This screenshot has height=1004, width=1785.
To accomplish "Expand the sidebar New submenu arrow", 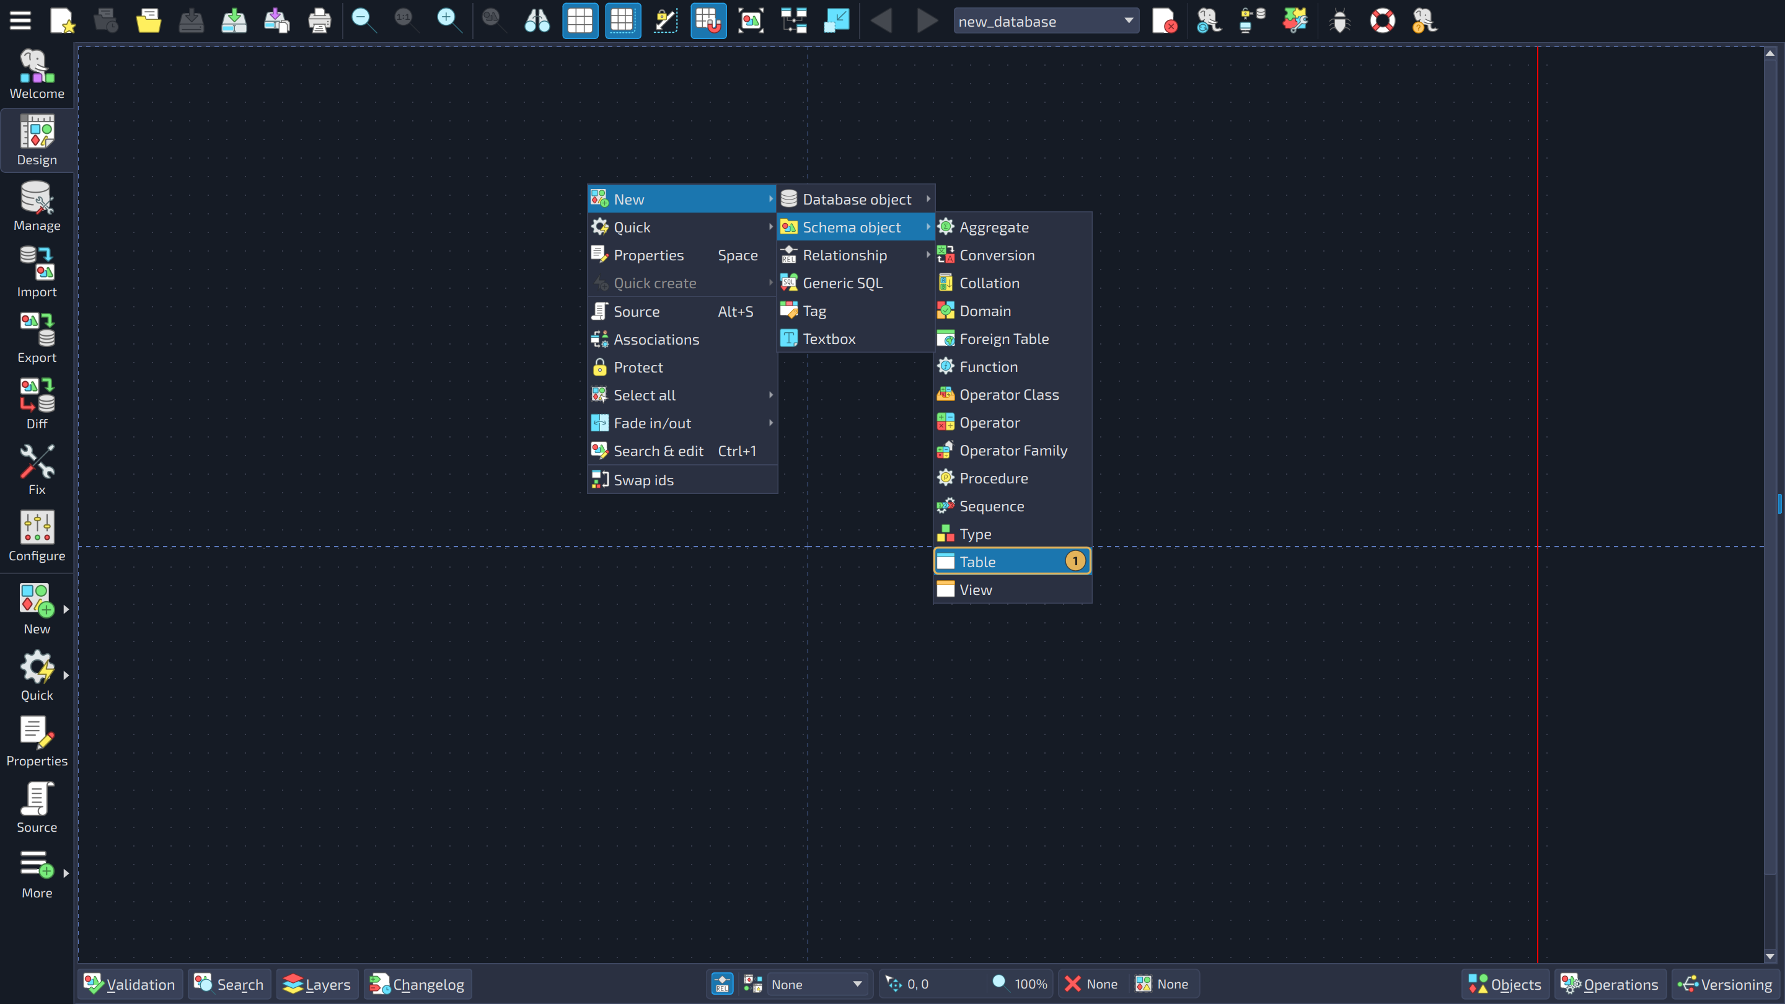I will (66, 609).
